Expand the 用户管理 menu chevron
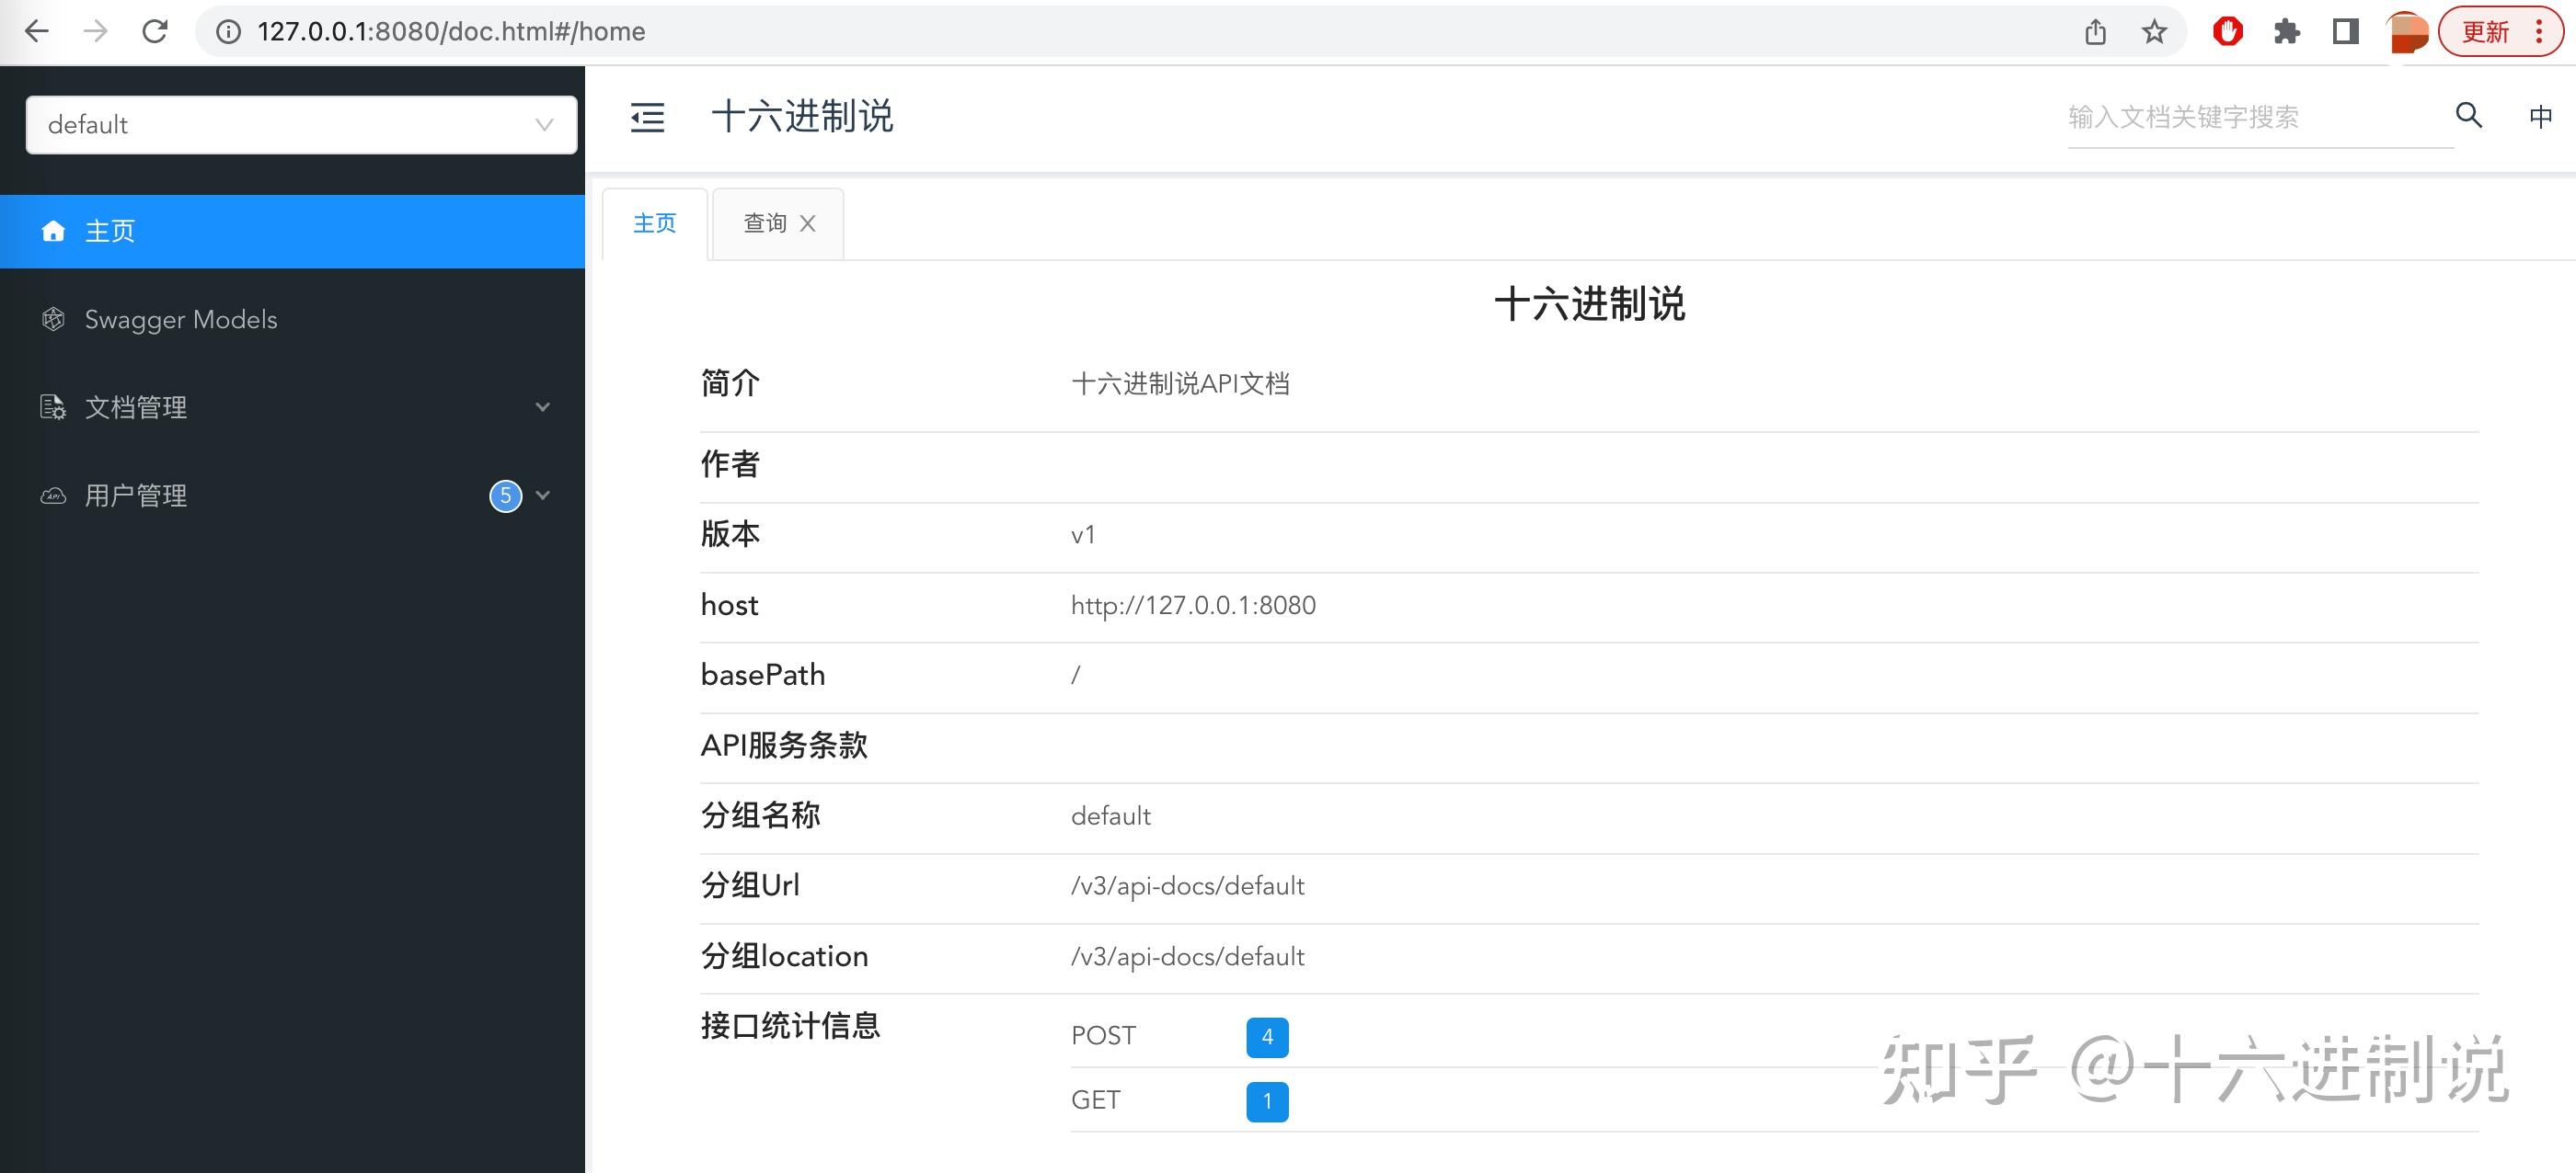Image resolution: width=2576 pixels, height=1173 pixels. [x=543, y=495]
